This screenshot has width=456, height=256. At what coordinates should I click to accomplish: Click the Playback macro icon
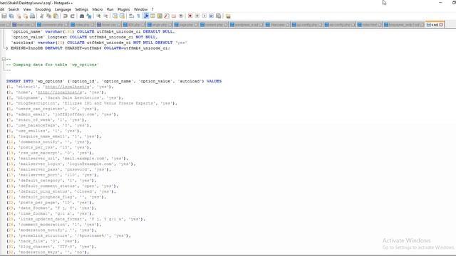coord(204,16)
